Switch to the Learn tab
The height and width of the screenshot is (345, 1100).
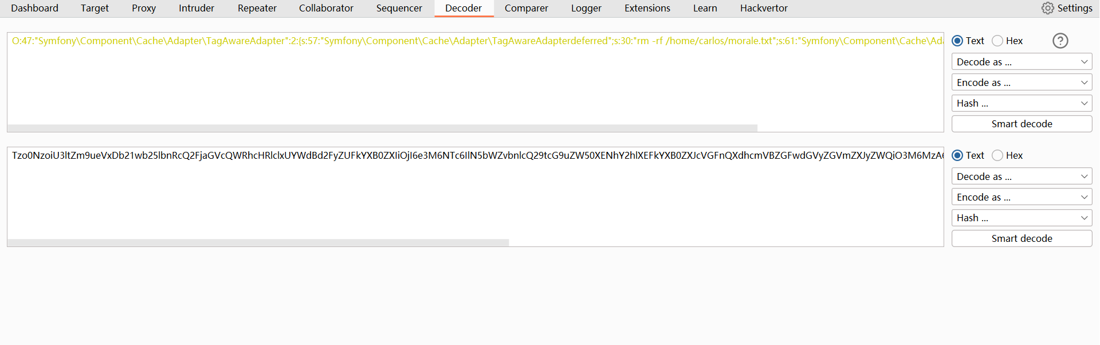[x=705, y=8]
